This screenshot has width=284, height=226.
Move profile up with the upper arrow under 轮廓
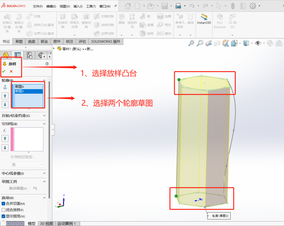click(x=5, y=96)
